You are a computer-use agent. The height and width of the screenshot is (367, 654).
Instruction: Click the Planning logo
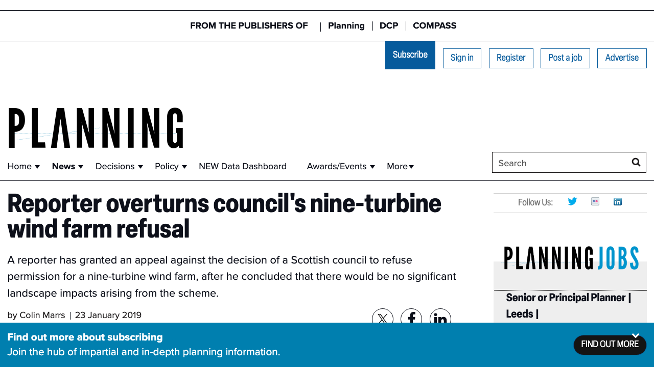pyautogui.click(x=96, y=128)
